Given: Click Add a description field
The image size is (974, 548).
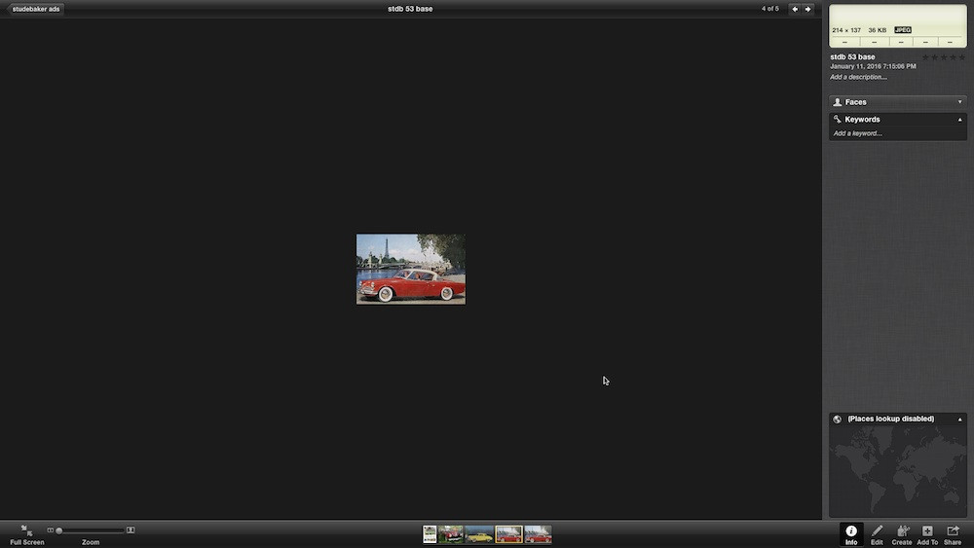Looking at the screenshot, I should tap(858, 77).
